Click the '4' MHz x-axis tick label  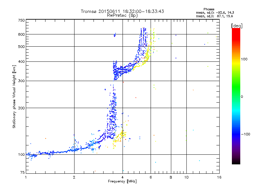point(123,177)
